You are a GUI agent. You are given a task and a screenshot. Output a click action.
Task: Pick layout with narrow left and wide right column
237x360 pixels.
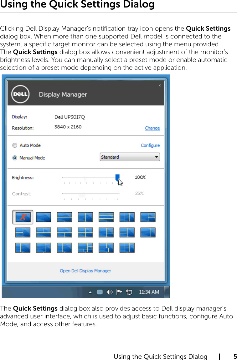pos(23,248)
